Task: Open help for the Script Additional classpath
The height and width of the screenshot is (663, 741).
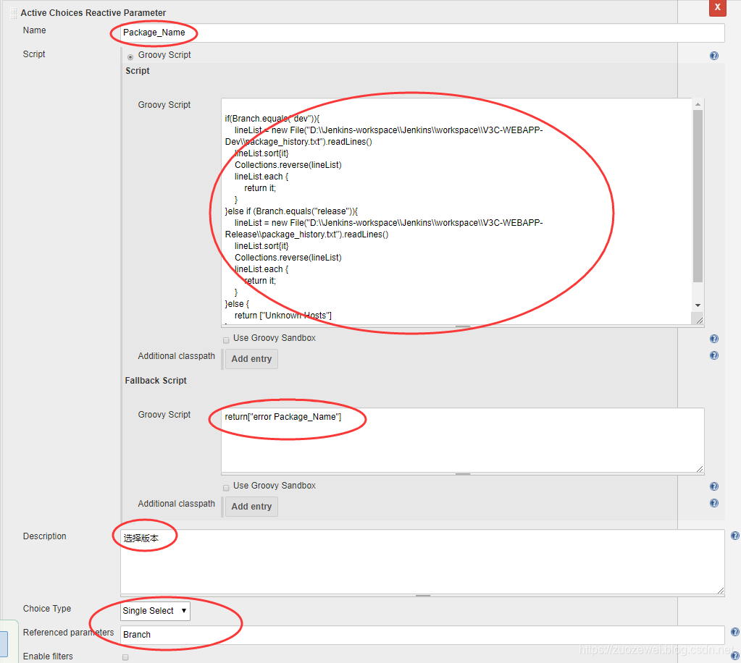Action: click(714, 355)
